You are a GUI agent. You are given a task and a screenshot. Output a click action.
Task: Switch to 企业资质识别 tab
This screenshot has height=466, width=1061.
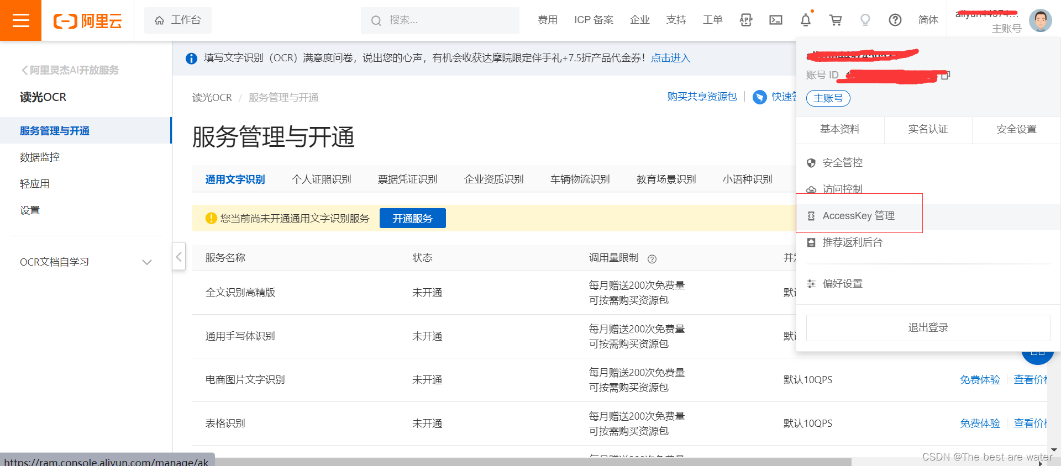tap(493, 179)
